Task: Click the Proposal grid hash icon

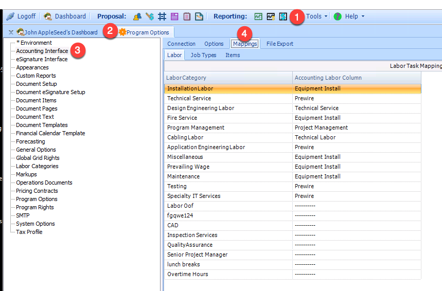Action: (162, 16)
